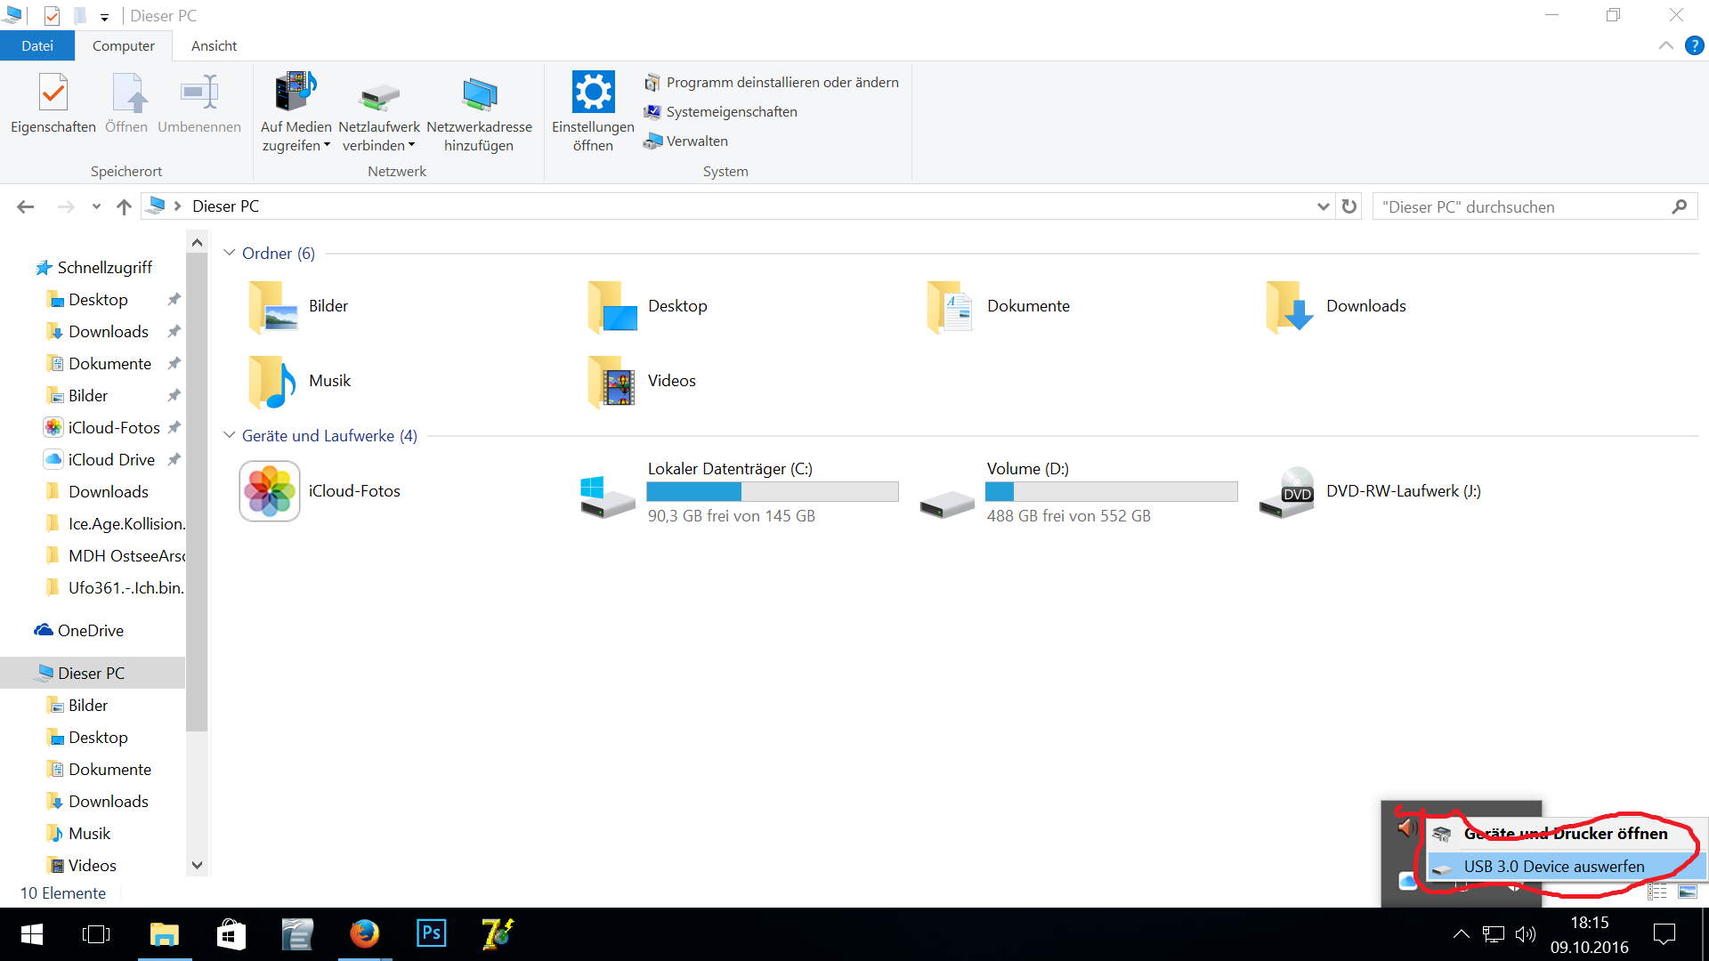Select the iCloud-Fotos device icon
Image resolution: width=1709 pixels, height=961 pixels.
coord(270,491)
